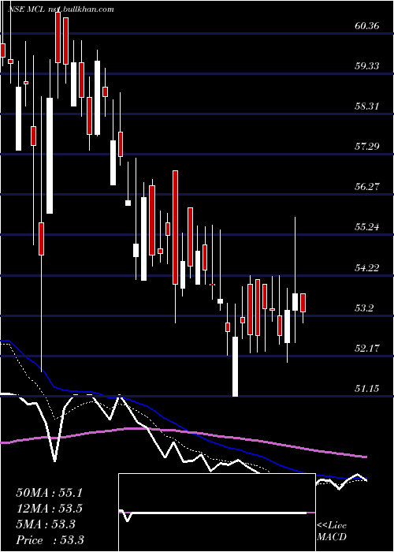Image resolution: width=394 pixels, height=552 pixels.
Task: Click the NSE MCL chart title text
Action: [x=61, y=9]
